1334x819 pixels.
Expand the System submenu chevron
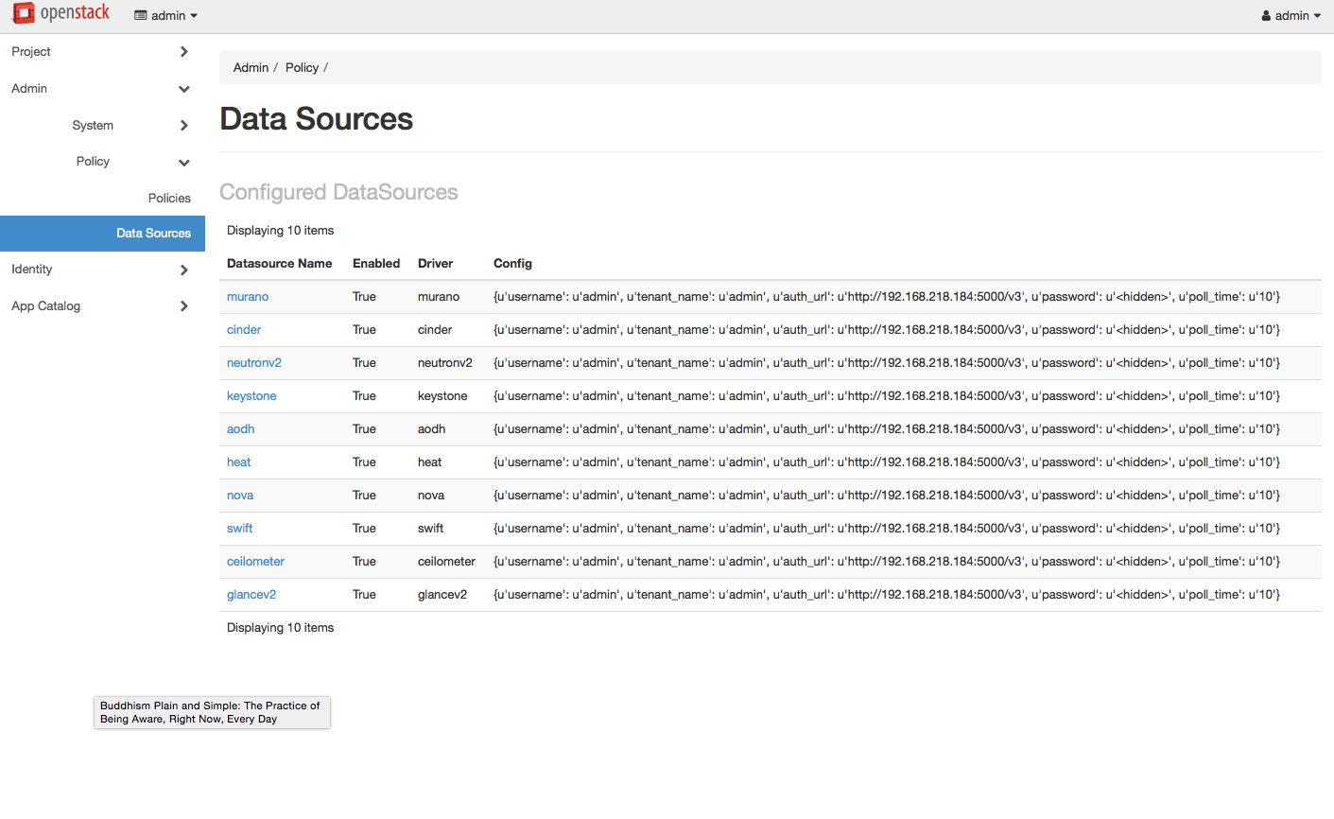click(184, 126)
